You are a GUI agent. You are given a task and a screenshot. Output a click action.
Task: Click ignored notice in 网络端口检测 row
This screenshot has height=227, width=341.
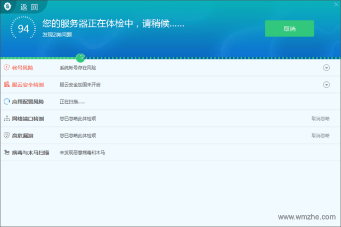[78, 119]
